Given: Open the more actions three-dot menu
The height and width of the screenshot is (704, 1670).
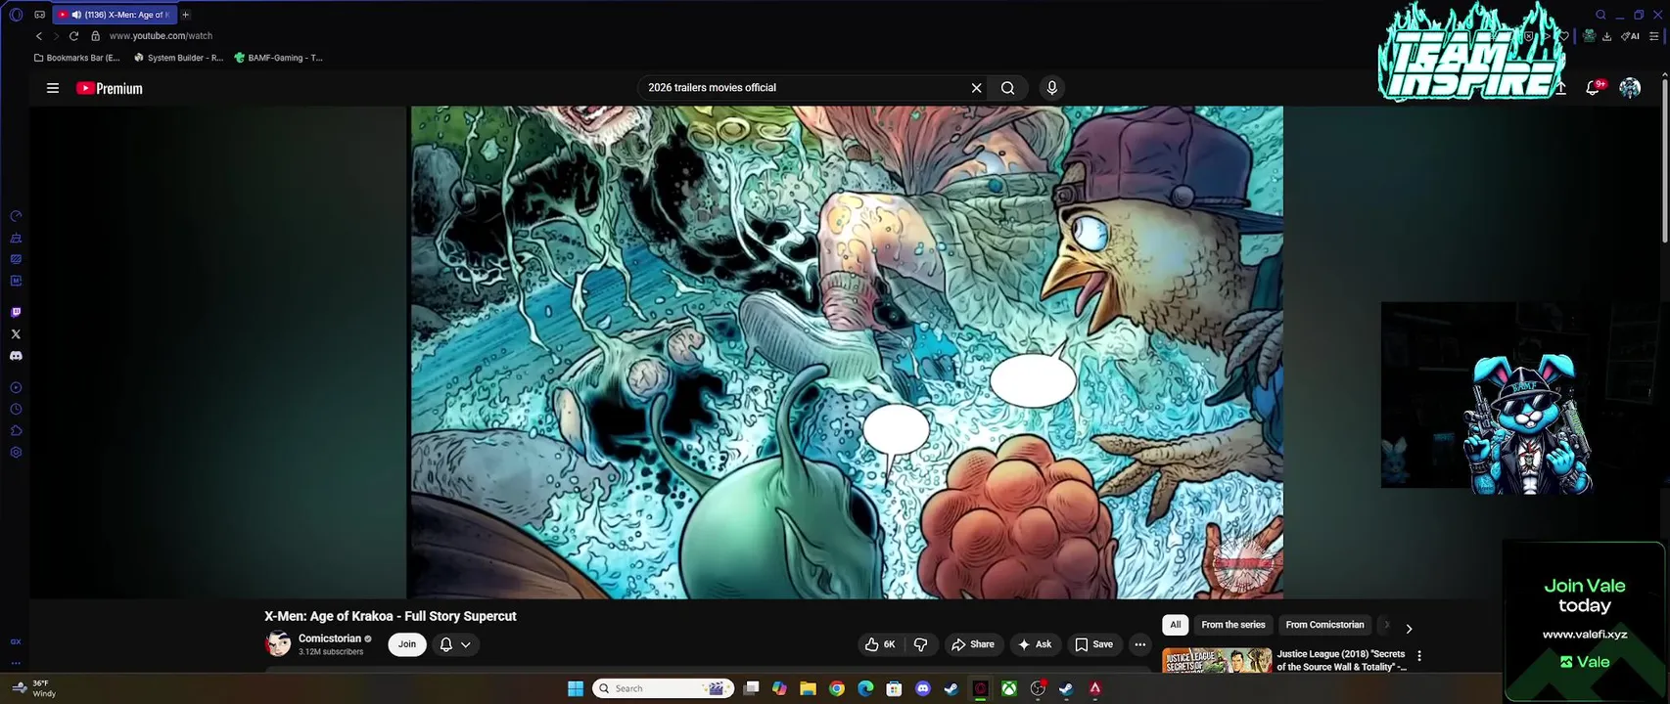Looking at the screenshot, I should point(1139,644).
